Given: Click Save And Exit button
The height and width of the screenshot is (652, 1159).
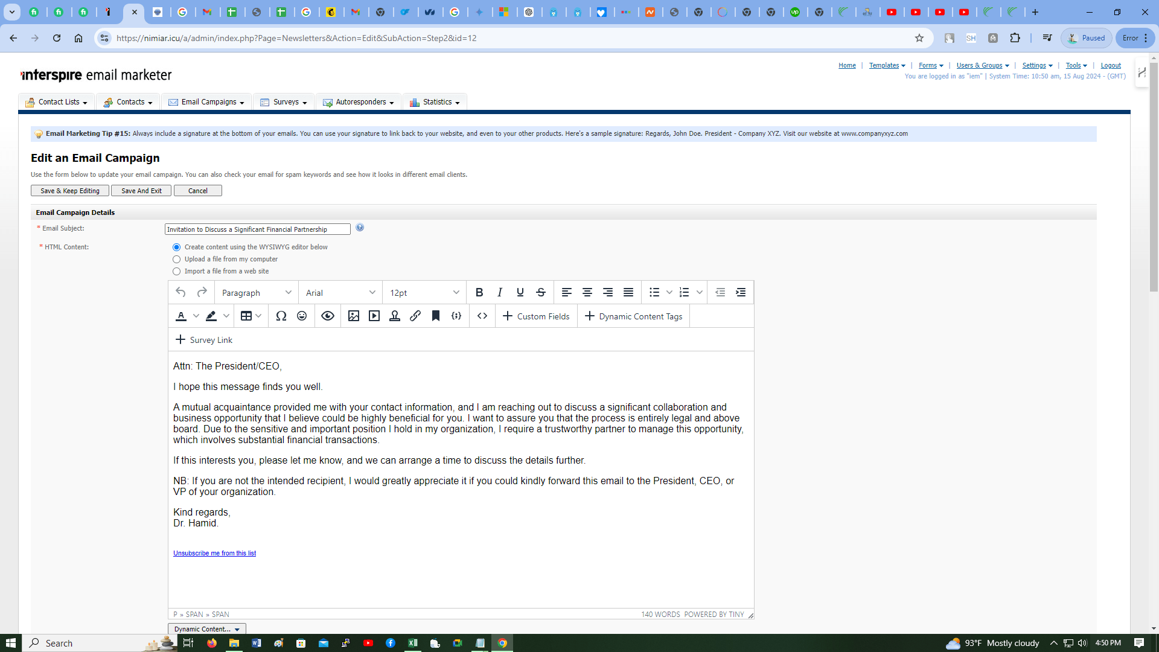Looking at the screenshot, I should 141,191.
